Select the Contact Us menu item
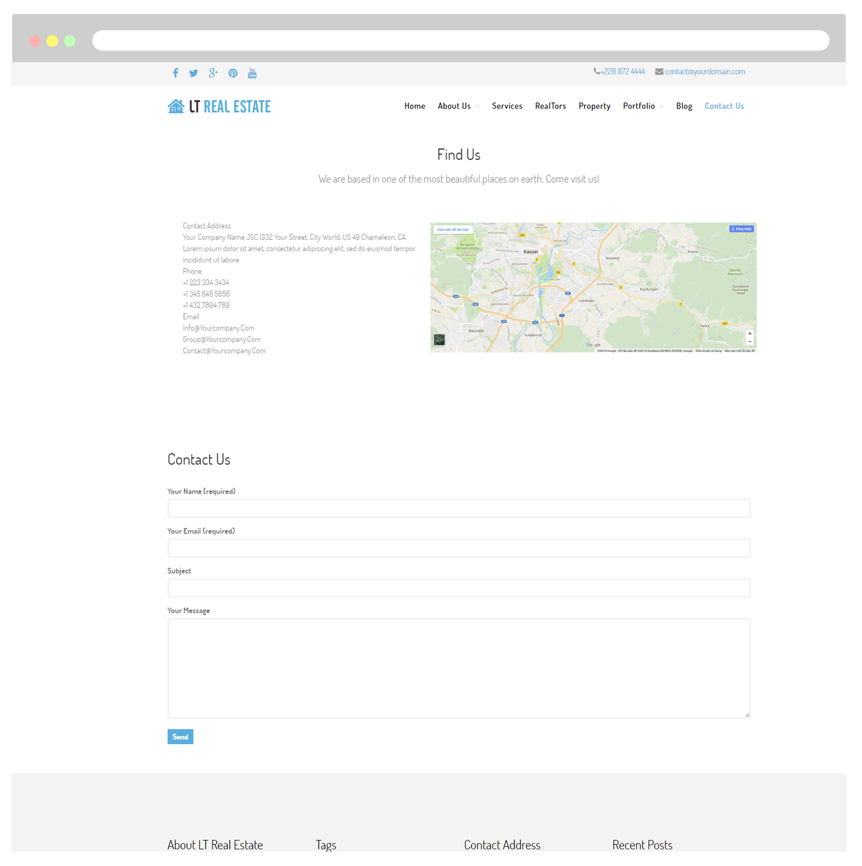The height and width of the screenshot is (866, 862). tap(724, 106)
